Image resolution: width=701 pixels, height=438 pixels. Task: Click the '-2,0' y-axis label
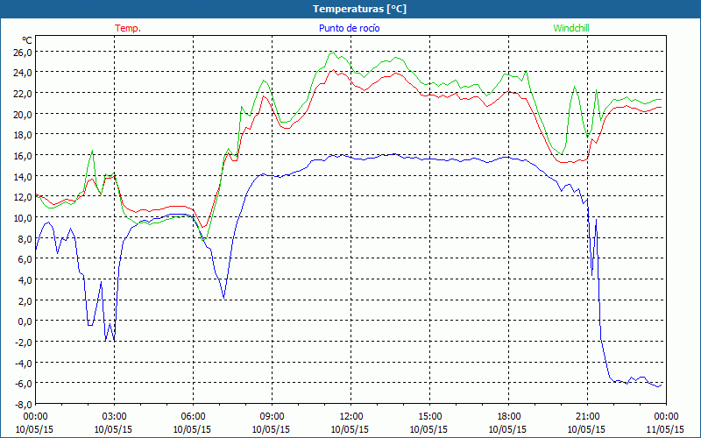click(24, 342)
